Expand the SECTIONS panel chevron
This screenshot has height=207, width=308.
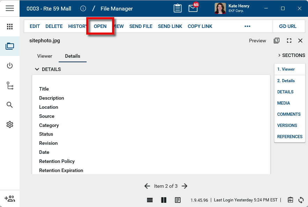pos(279,55)
